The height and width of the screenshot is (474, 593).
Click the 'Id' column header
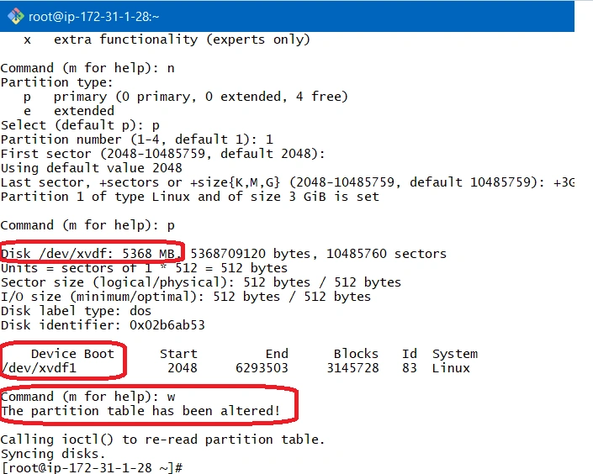410,354
